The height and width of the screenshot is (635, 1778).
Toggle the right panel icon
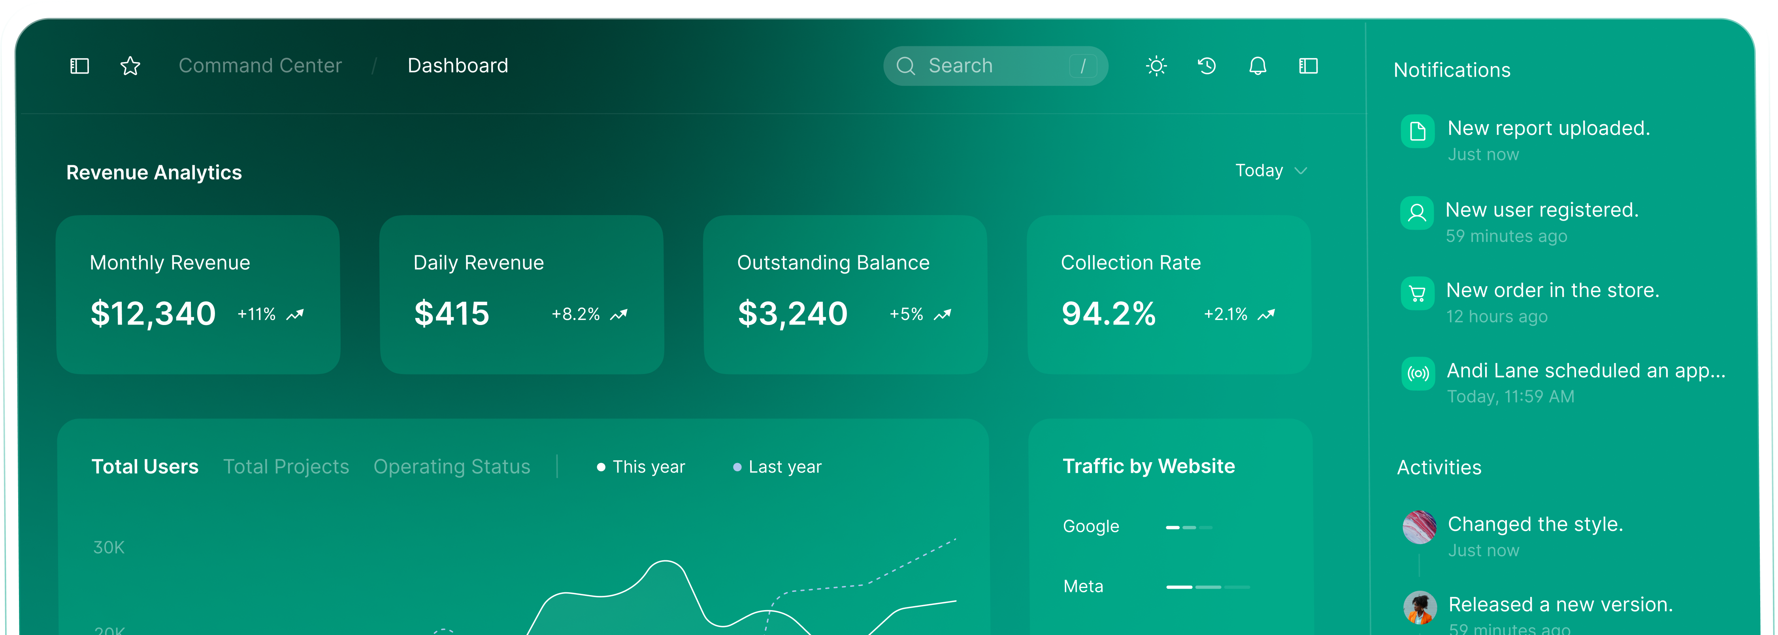pyautogui.click(x=1308, y=66)
